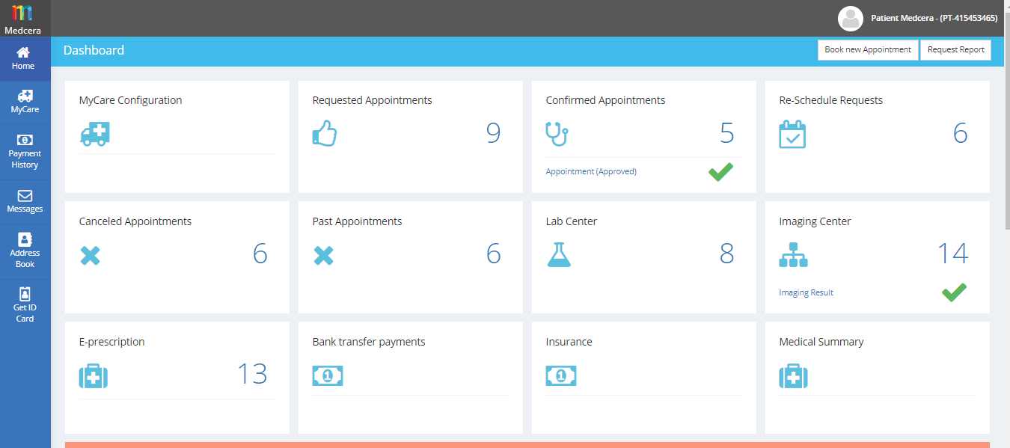Screen dimensions: 1010x448
Task: Click the network icon in Imaging Center
Action: tap(793, 255)
